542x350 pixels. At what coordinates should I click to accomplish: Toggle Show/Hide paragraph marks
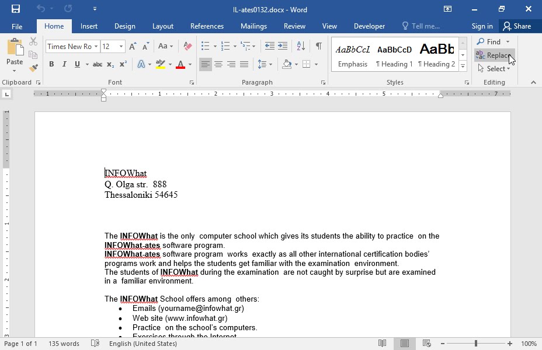(x=319, y=46)
